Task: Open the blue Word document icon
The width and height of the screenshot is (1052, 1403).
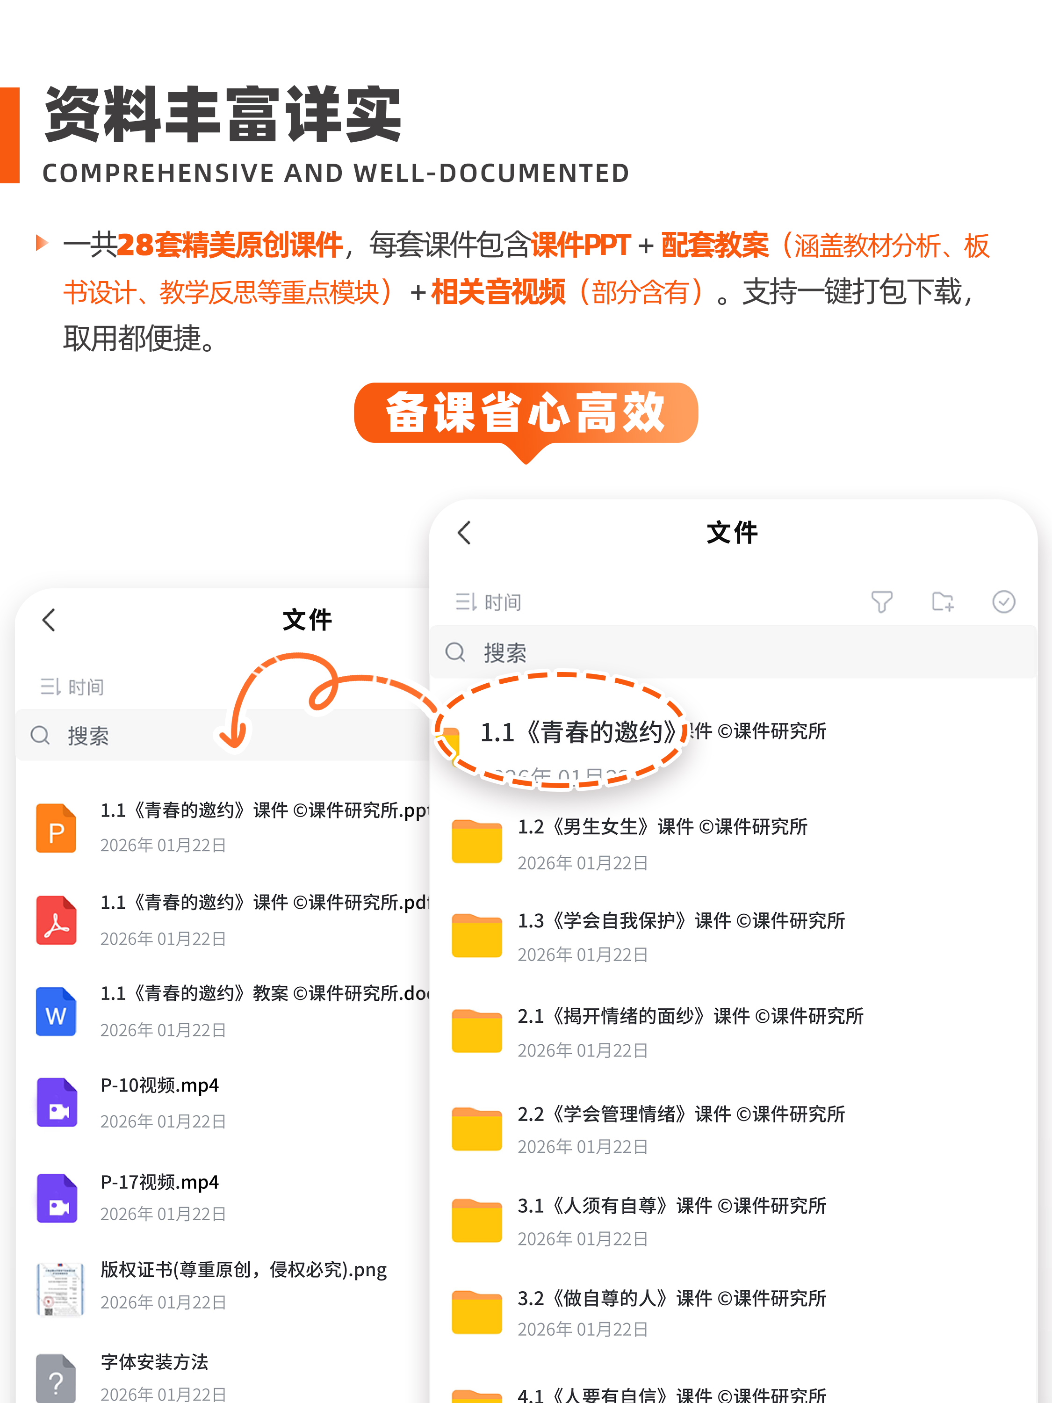Action: 57,1012
